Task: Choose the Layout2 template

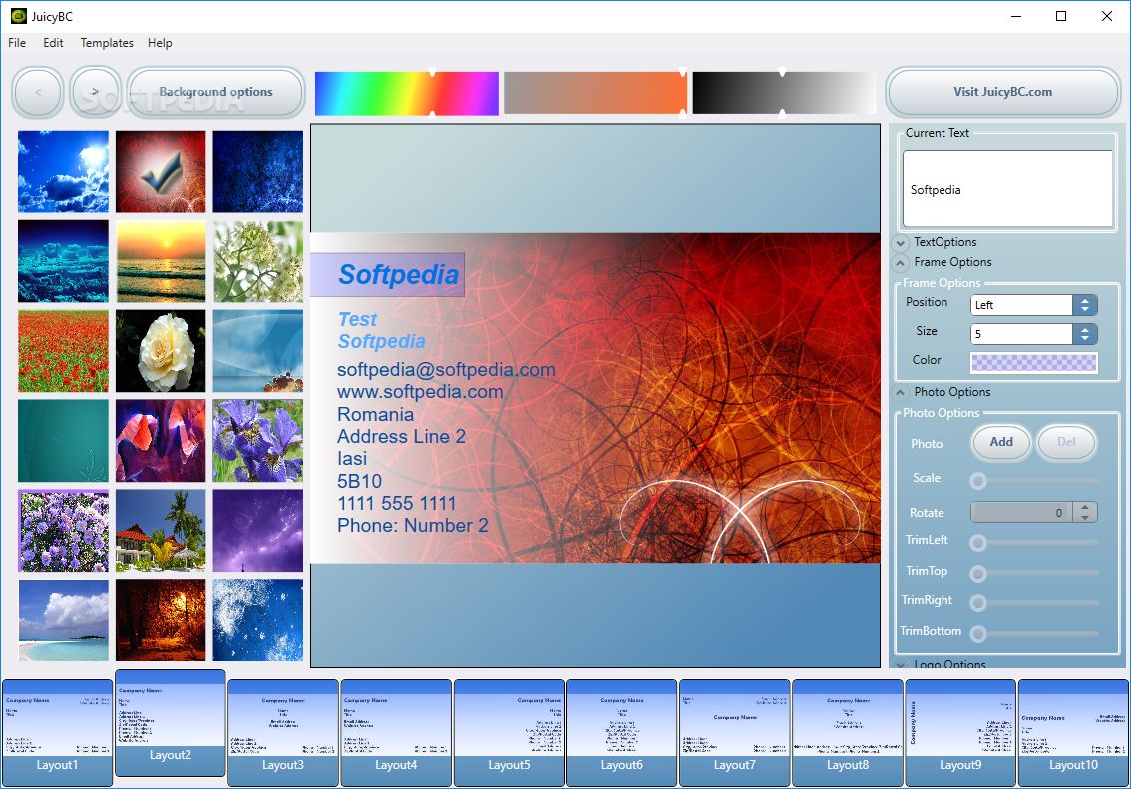Action: (171, 722)
